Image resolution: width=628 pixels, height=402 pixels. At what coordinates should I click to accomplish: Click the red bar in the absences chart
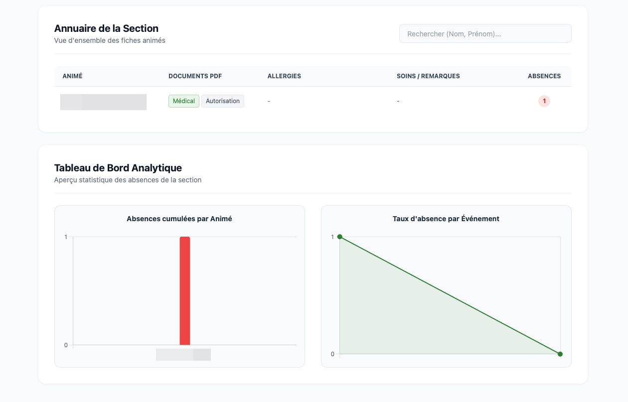(x=185, y=290)
